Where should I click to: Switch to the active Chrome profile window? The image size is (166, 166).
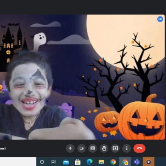coord(125,162)
